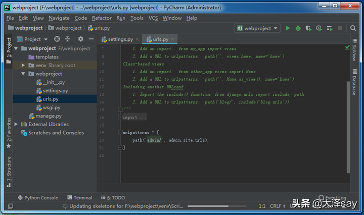Viewport: 364px width, 215px height.
Task: Open the webproject run configuration dropdown
Action: [x=257, y=28]
